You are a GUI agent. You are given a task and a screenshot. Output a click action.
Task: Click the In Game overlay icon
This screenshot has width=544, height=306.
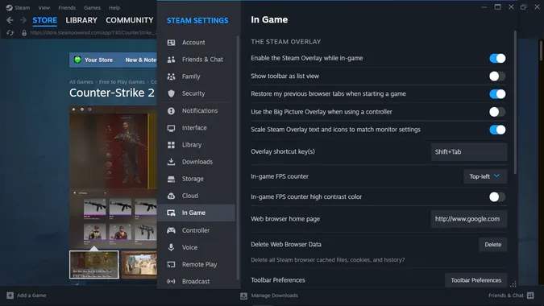tap(171, 213)
